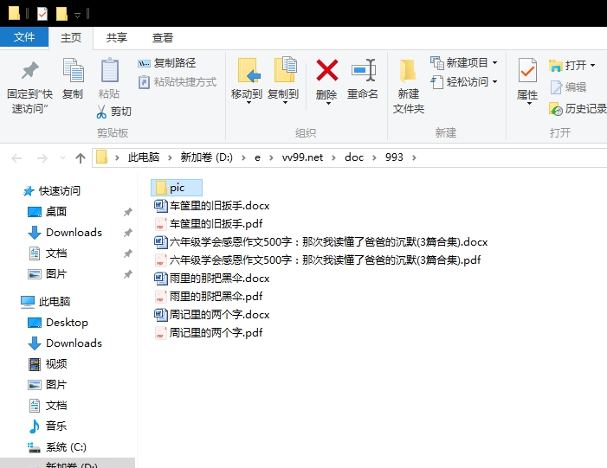Pin folder to Quick access
Screen dimensions: 607x468
coord(29,87)
